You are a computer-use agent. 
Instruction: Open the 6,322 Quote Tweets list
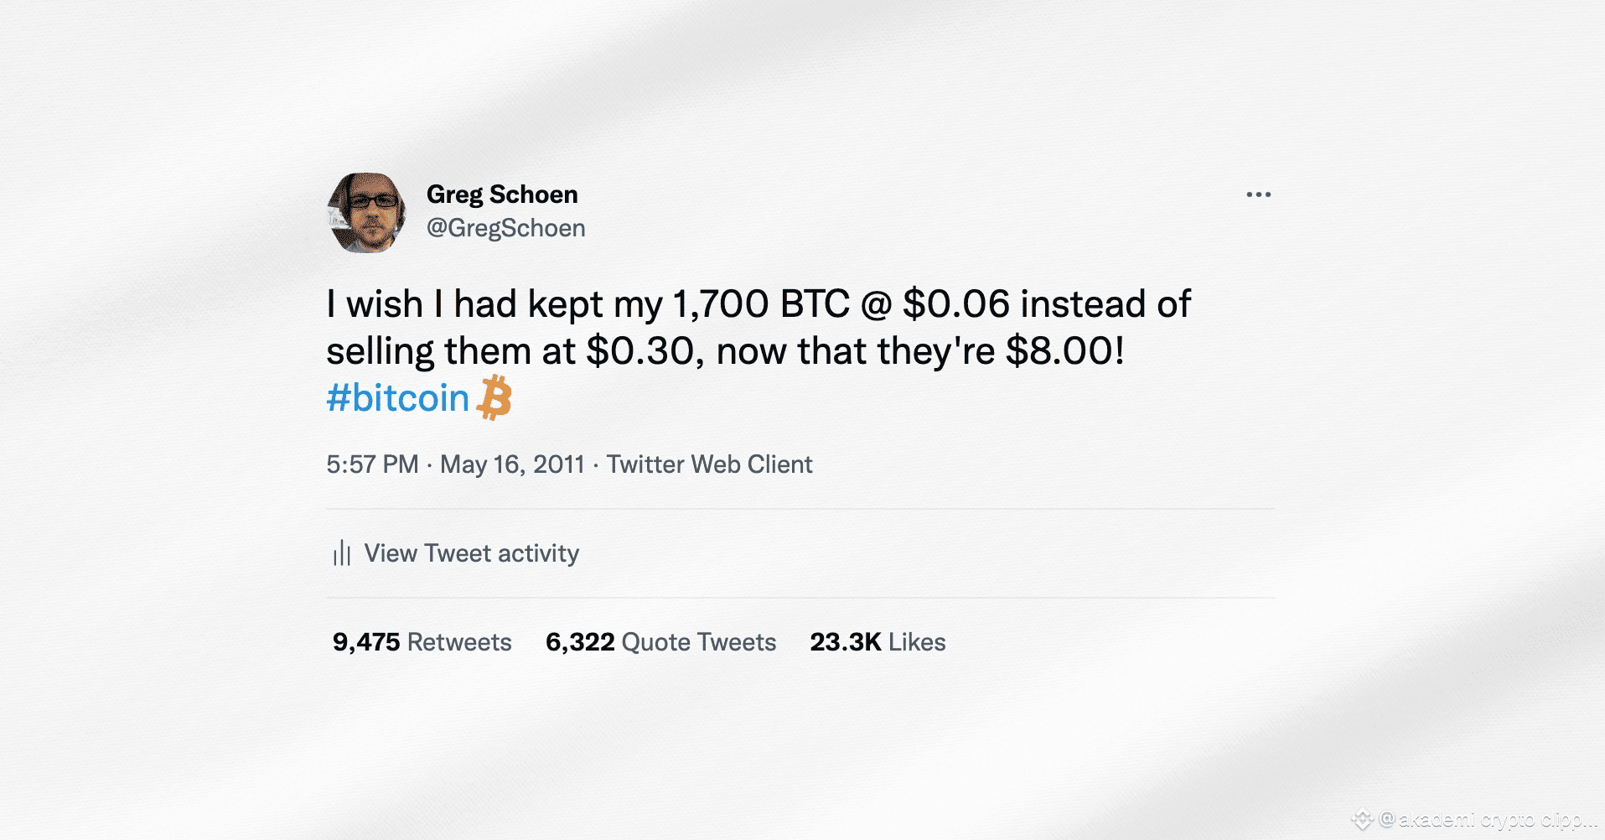coord(660,642)
